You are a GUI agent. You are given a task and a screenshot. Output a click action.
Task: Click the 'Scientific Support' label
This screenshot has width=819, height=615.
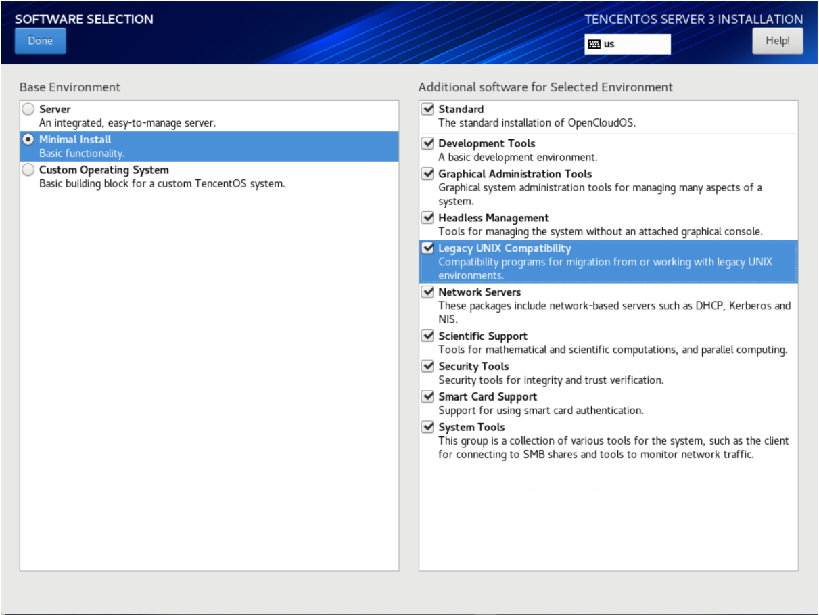(483, 336)
